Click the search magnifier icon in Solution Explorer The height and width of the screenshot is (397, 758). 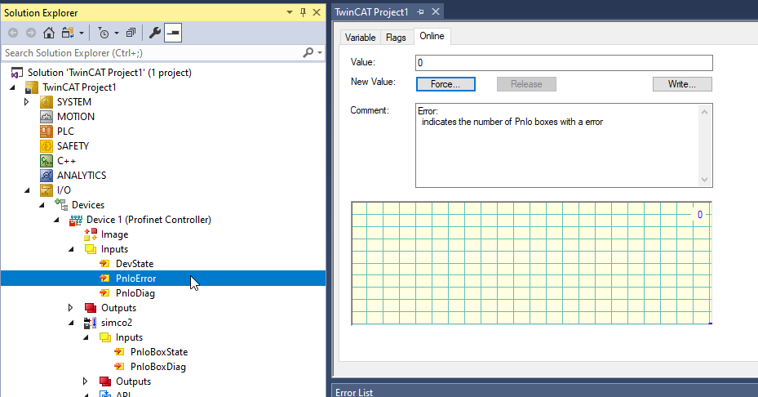coord(308,52)
